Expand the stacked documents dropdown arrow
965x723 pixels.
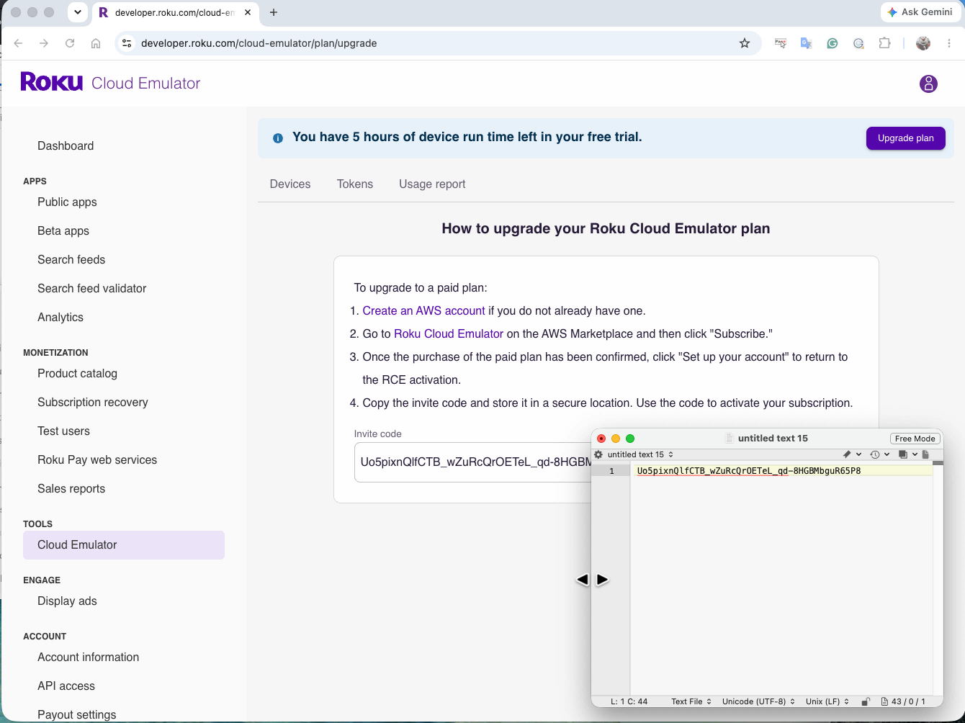click(915, 454)
